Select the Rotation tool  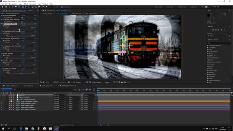[x=13, y=7]
